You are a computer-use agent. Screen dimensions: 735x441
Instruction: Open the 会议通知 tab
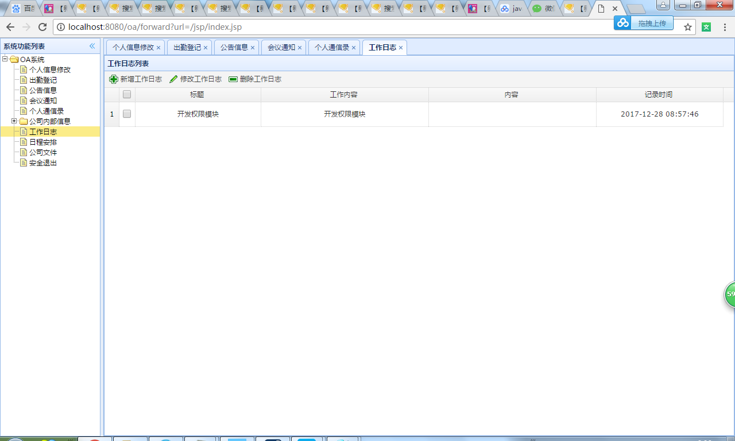coord(280,47)
